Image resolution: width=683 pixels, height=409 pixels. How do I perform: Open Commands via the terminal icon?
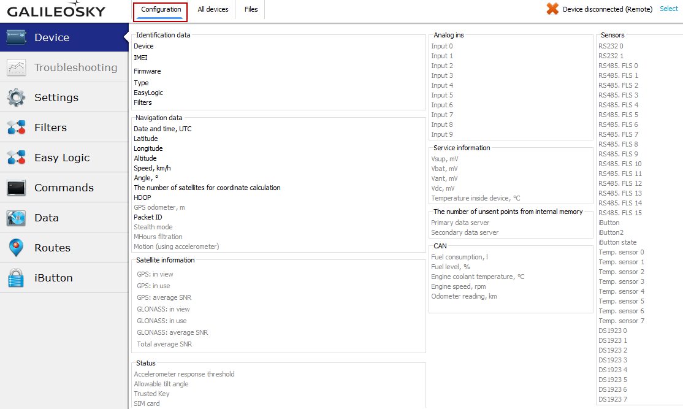tap(17, 188)
